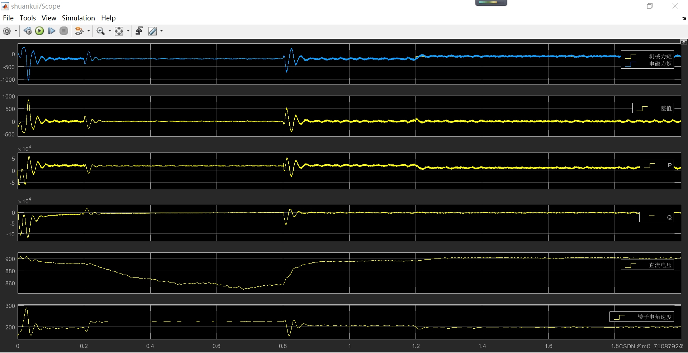688x353 pixels.
Task: Select the Zoom In tool
Action: [x=101, y=31]
